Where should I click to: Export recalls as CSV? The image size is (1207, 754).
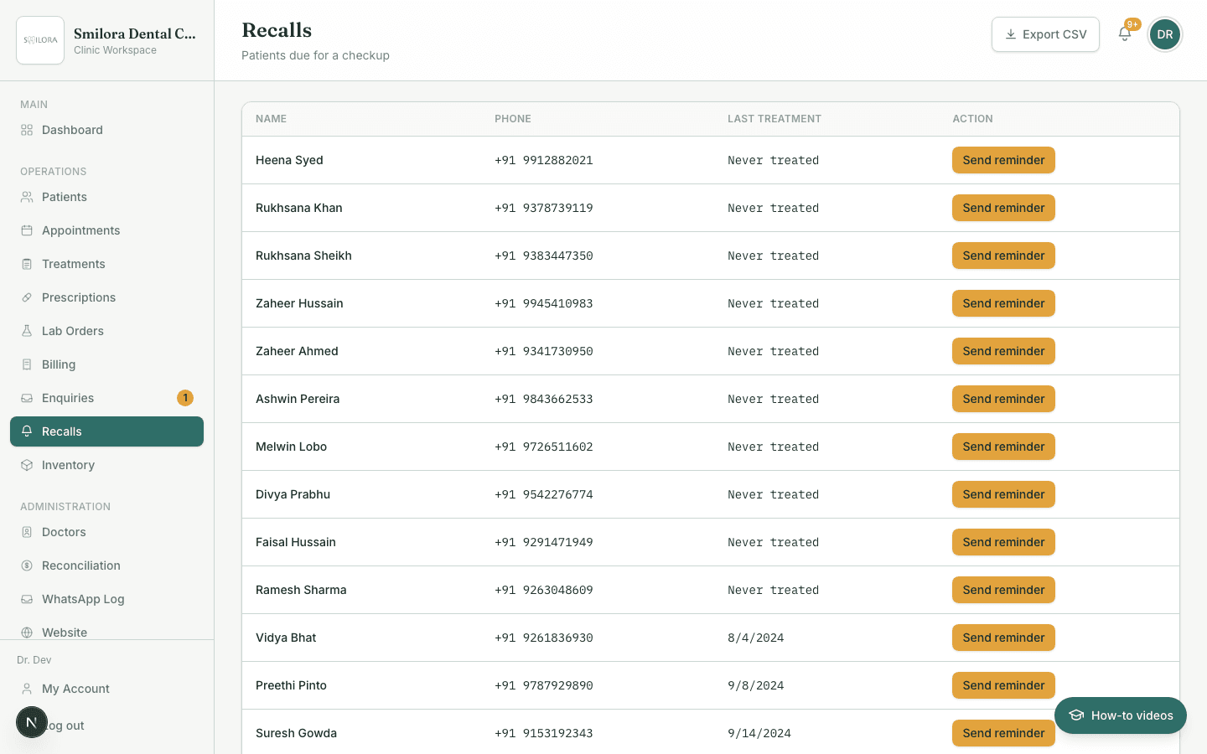tap(1045, 34)
